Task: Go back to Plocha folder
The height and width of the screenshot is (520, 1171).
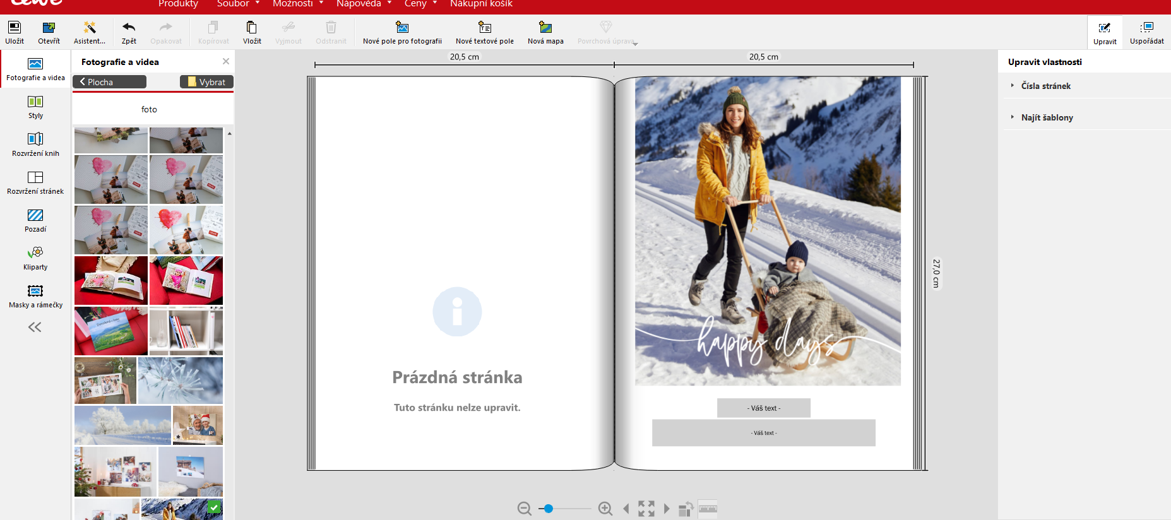Action: tap(110, 82)
